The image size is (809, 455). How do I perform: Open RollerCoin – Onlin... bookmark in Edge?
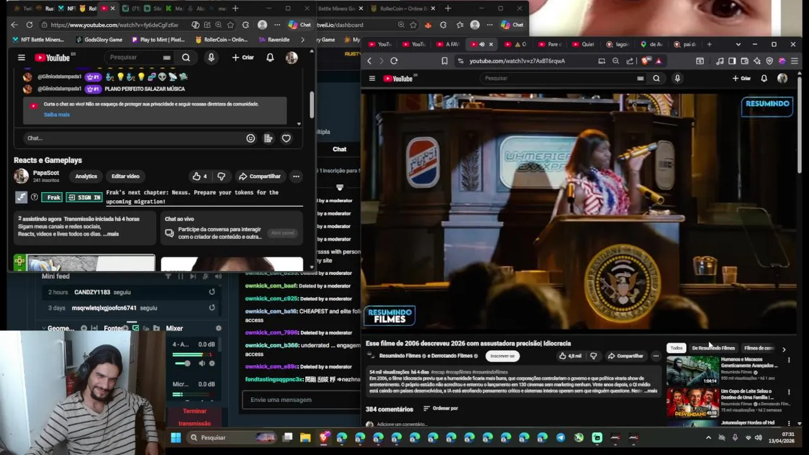(x=221, y=39)
